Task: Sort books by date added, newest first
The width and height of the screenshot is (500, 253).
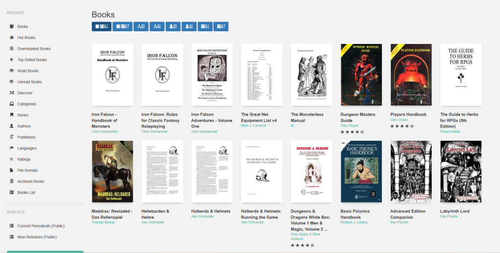Action: (102, 26)
